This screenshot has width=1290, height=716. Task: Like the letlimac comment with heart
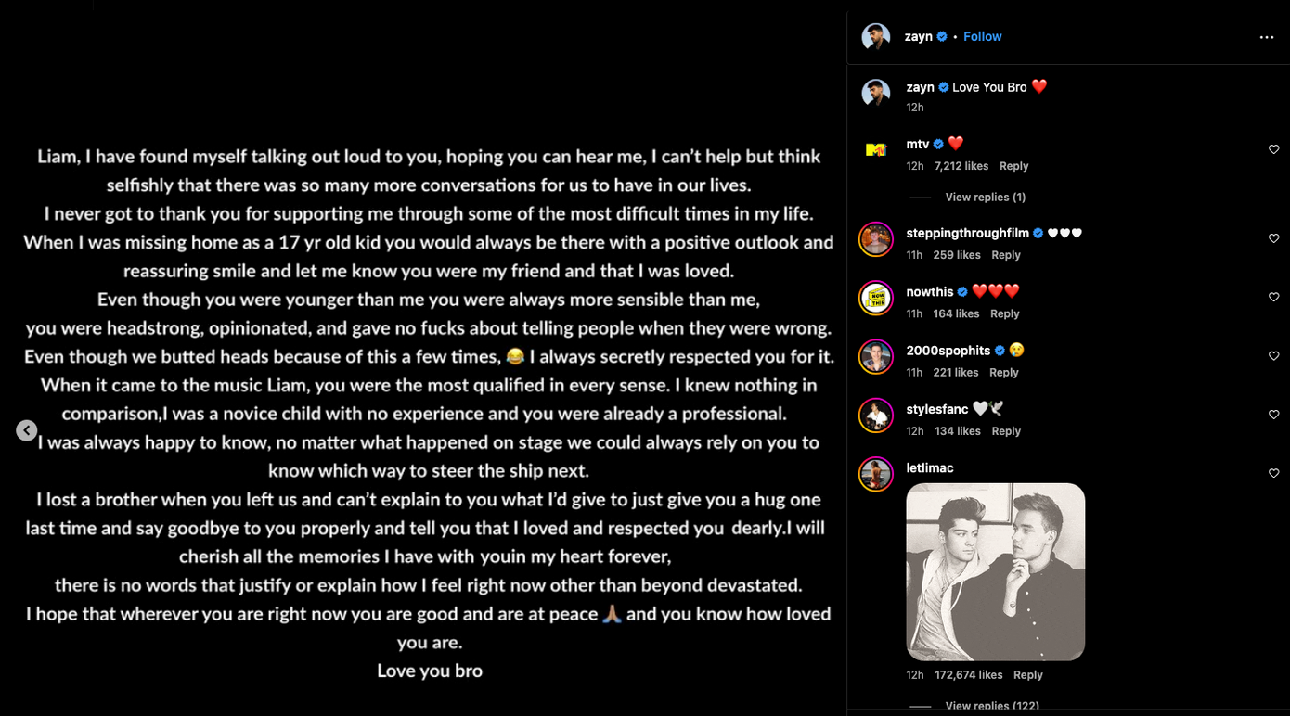coord(1273,473)
